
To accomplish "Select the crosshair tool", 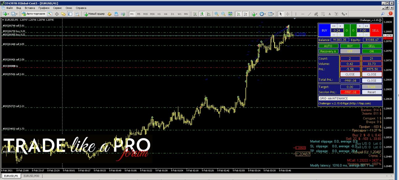I will tap(288, 14).
